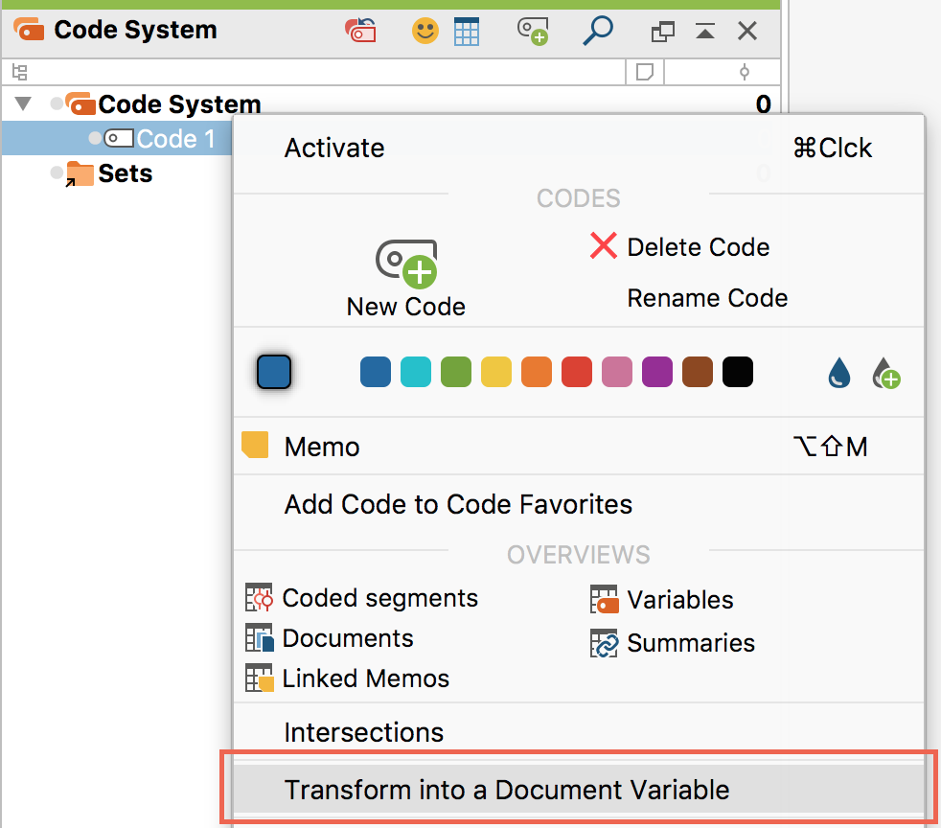Pick the green color swatch
941x828 pixels.
(456, 372)
